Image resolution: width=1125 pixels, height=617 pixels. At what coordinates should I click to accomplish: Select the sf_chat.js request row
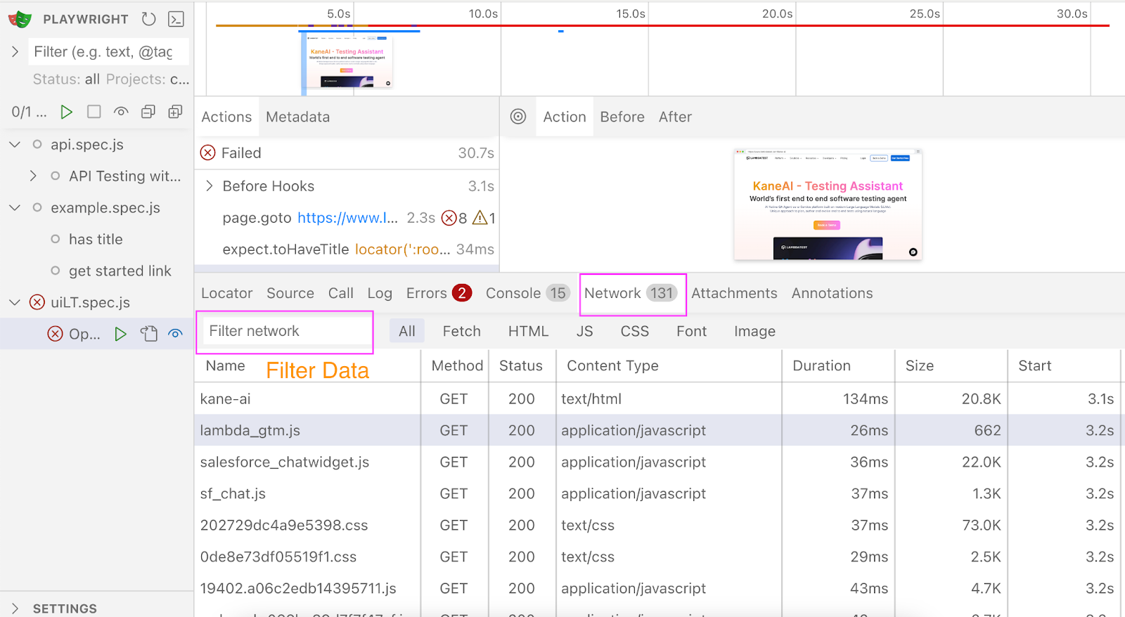coord(658,493)
